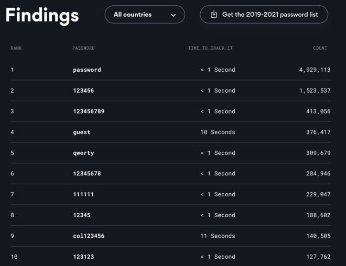This screenshot has width=346, height=266.
Task: Open the All countries filter
Action: coord(144,15)
